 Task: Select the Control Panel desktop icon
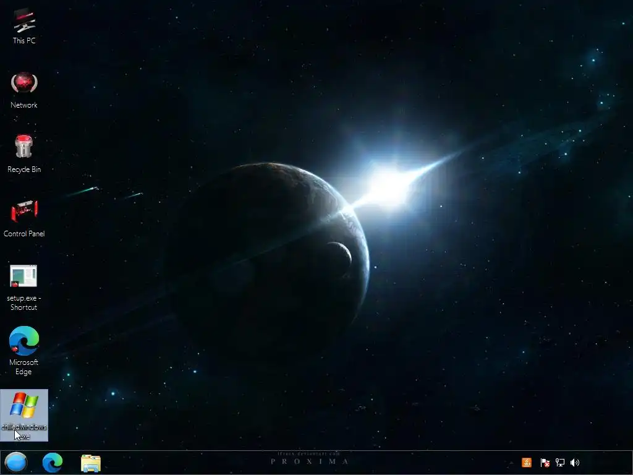tap(24, 218)
